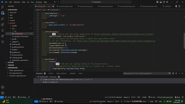Screen dimensions: 185x104
Task: Toggle primary side bar visibility
Action: [158, 2]
